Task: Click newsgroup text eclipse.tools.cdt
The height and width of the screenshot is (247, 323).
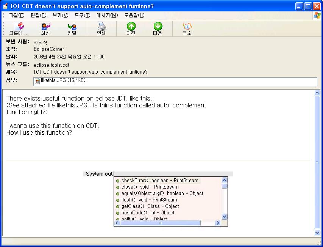Action: click(51, 65)
